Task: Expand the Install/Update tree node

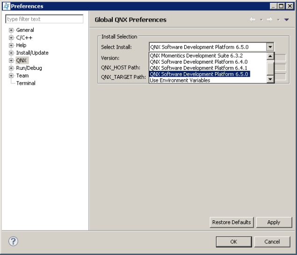Action: (11, 53)
